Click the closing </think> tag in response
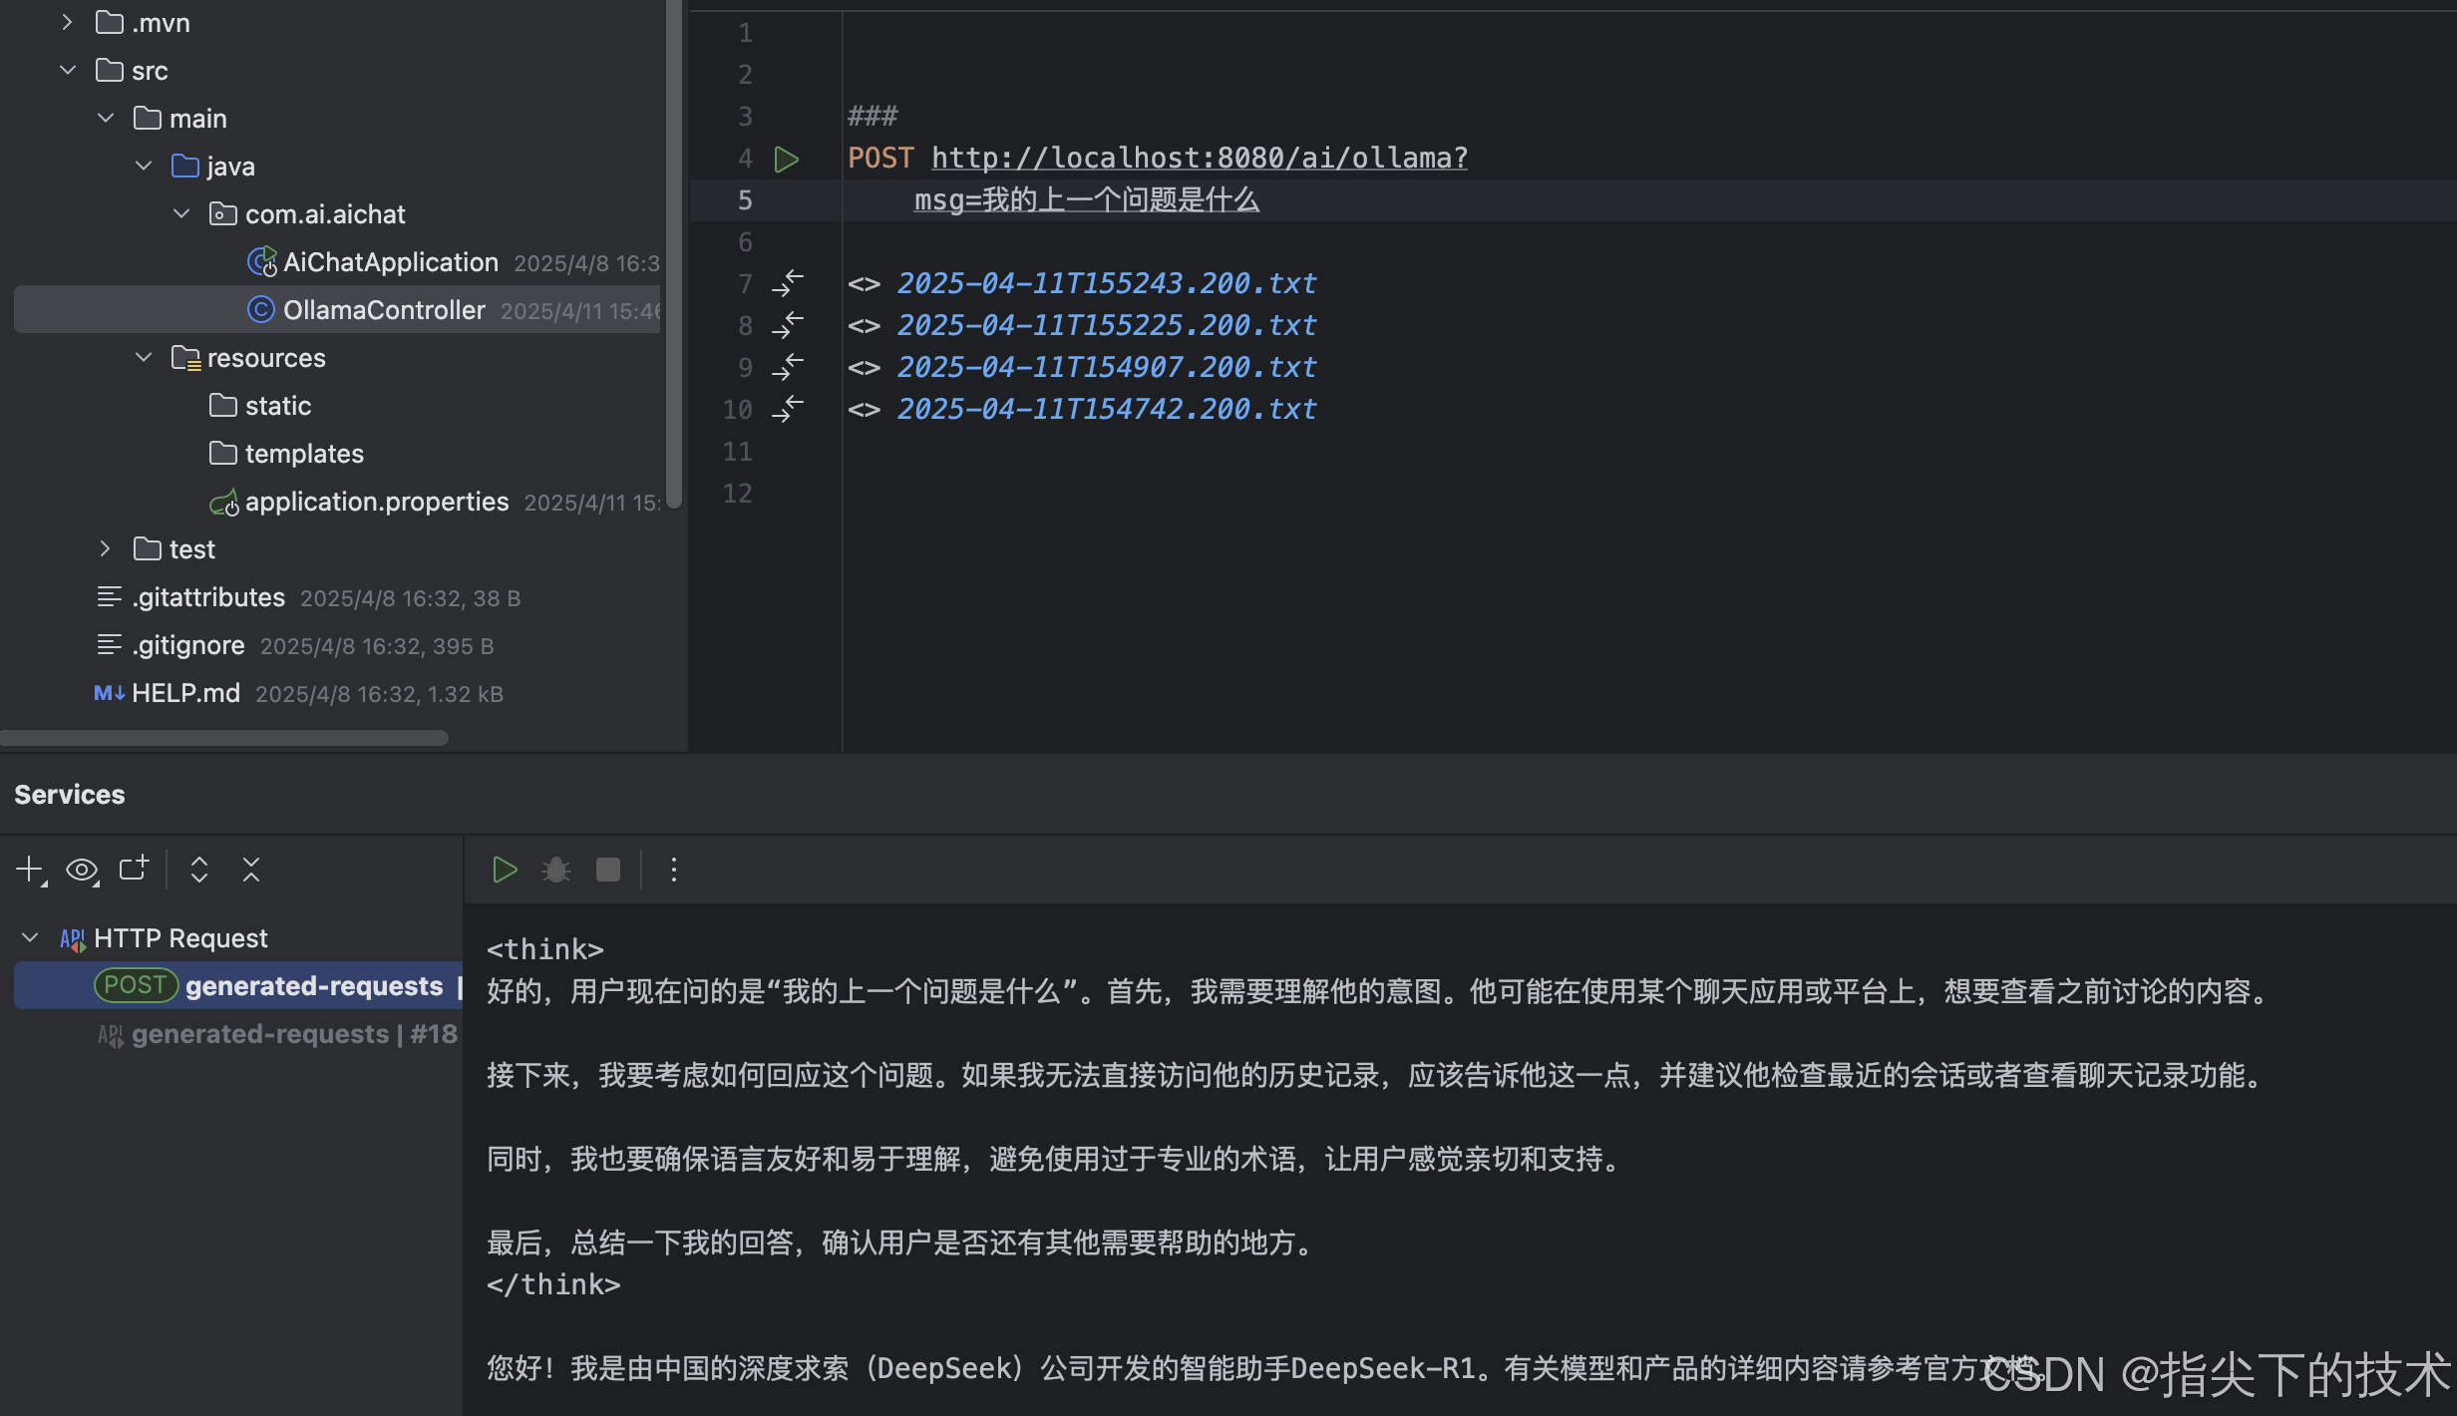Screen dimensions: 2457x1416 pos(553,1284)
